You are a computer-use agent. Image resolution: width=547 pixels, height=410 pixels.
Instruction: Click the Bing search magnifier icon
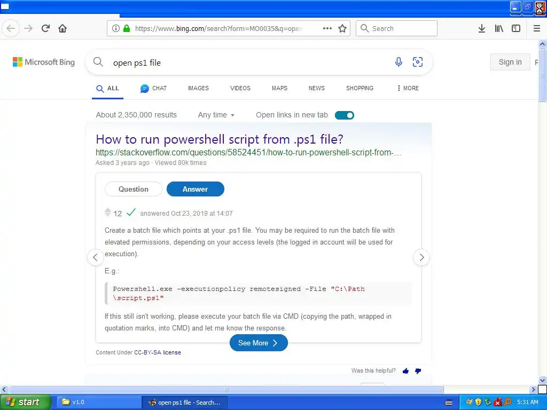(98, 62)
